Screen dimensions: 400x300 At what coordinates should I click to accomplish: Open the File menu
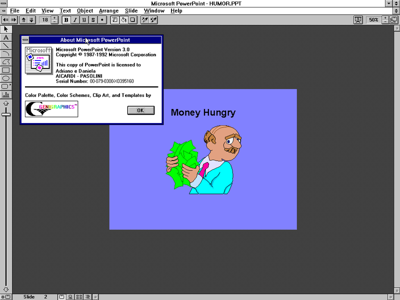(x=14, y=10)
